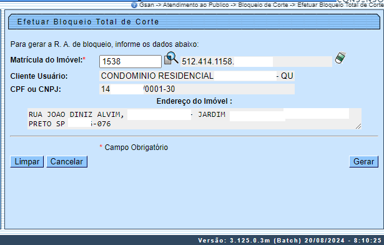
Task: Click the Cliente Usuário label
Action: (x=39, y=76)
